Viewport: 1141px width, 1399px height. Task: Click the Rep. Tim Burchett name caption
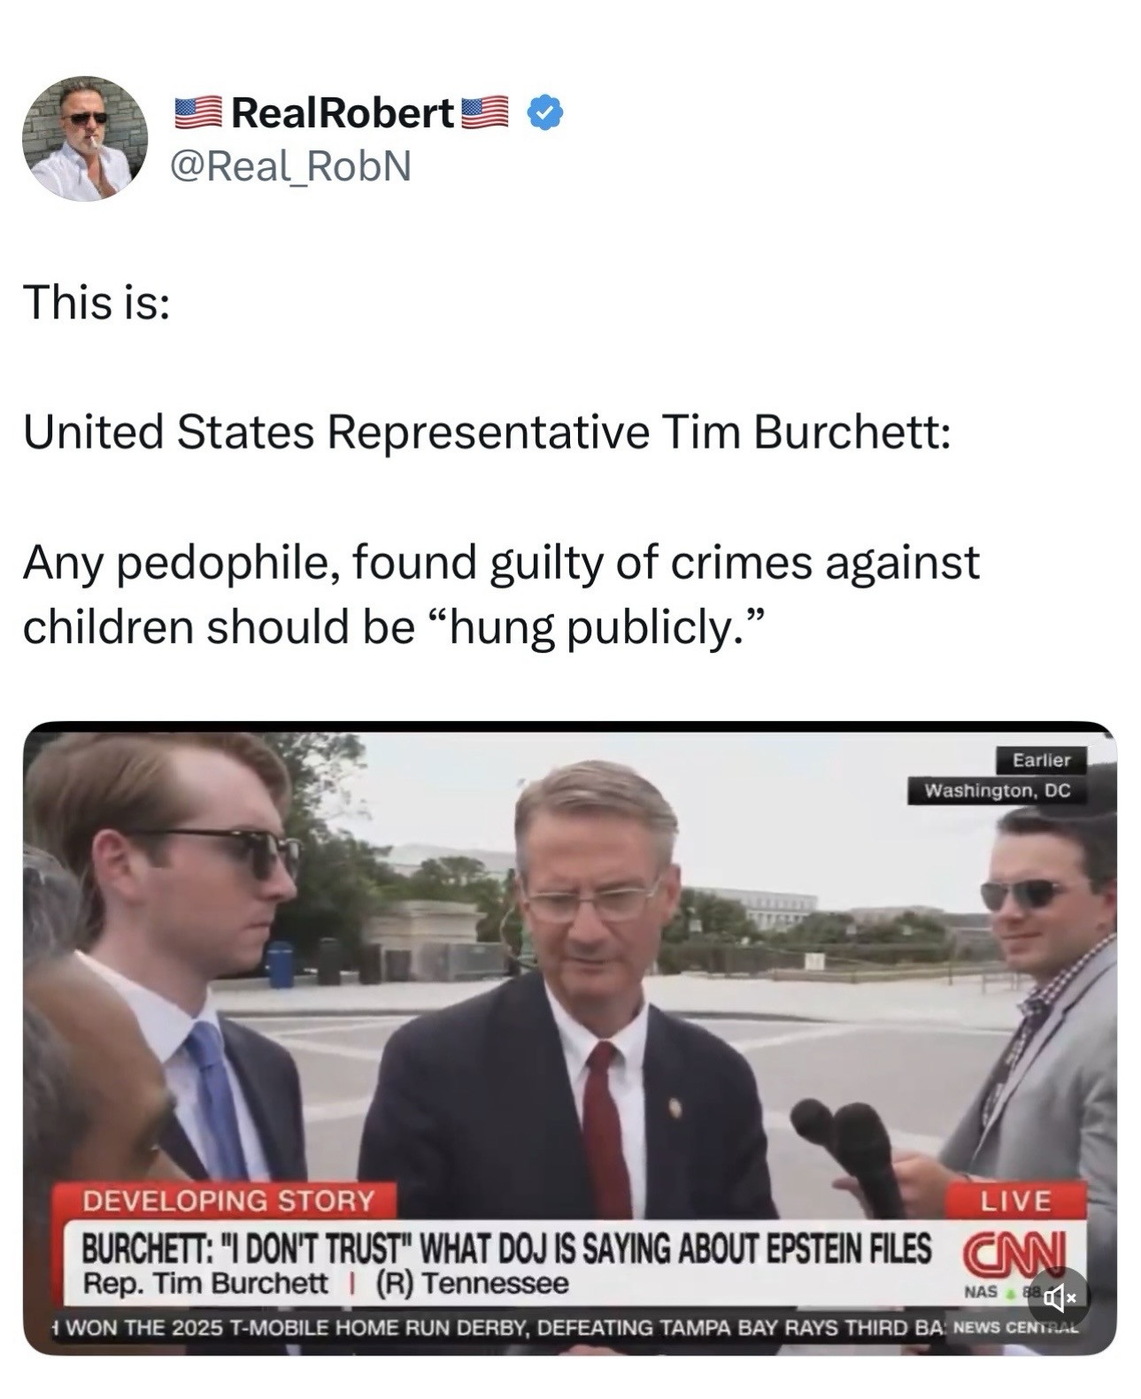pyautogui.click(x=205, y=1283)
